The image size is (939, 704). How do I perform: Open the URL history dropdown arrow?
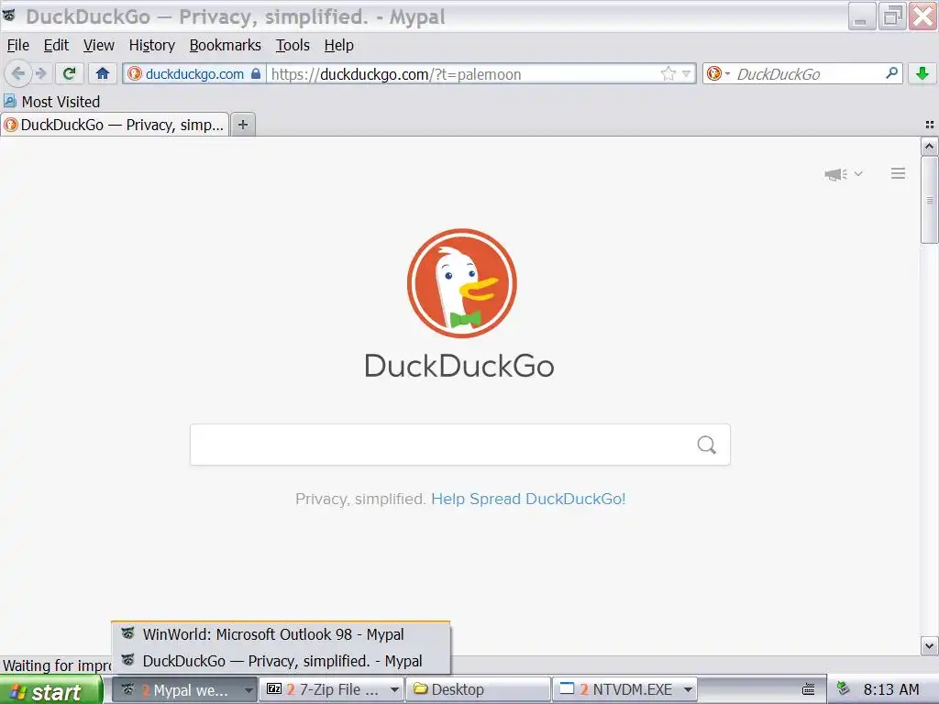(x=686, y=73)
